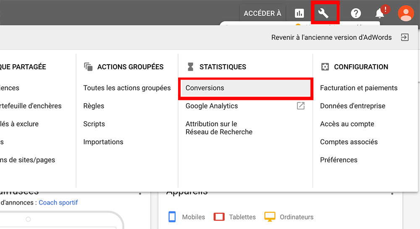420x229 pixels.
Task: Open Accès au compte settings
Action: click(x=347, y=124)
